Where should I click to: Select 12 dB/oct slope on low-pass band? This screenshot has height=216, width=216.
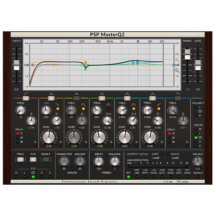tap(170, 133)
